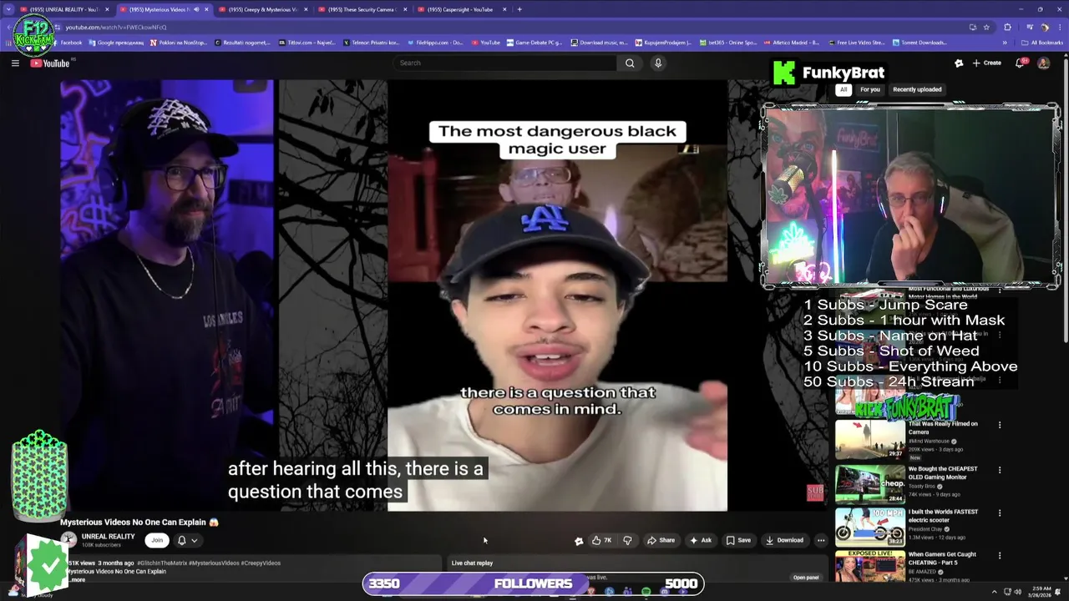Viewport: 1069px width, 601px height.
Task: Open the All Bookmarks folder
Action: coord(1043,43)
